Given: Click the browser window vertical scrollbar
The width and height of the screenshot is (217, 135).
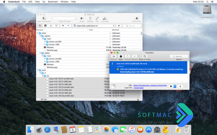Looking at the screenshot, I should (x=141, y=33).
